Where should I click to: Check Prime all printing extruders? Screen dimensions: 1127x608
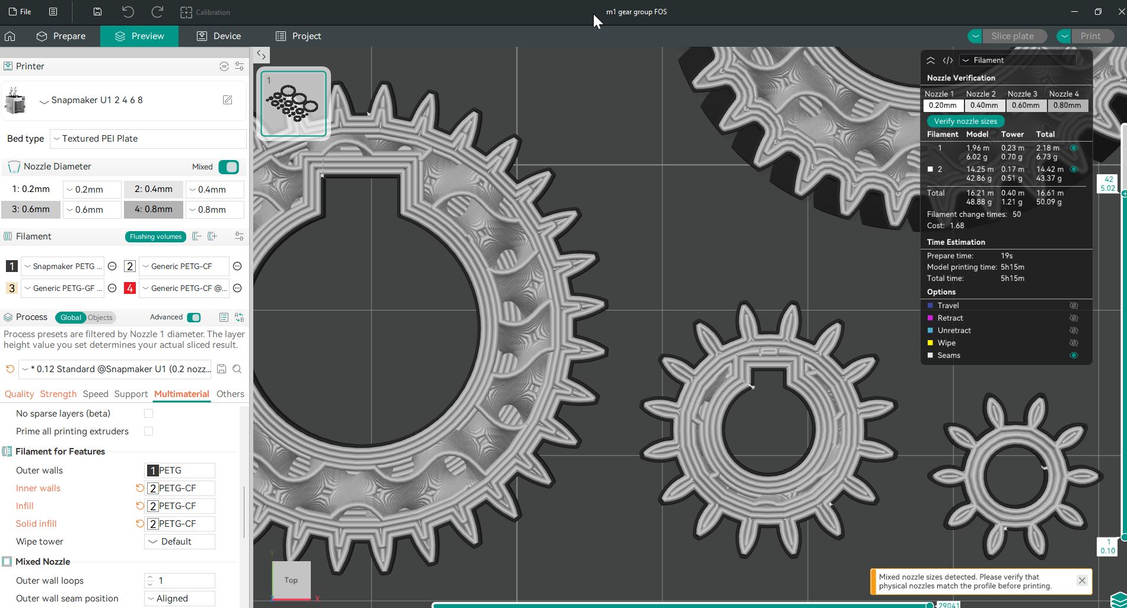[x=148, y=431]
